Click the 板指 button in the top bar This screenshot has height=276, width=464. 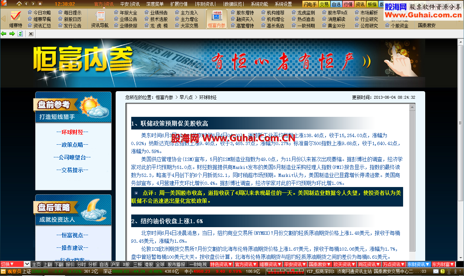point(372,4)
